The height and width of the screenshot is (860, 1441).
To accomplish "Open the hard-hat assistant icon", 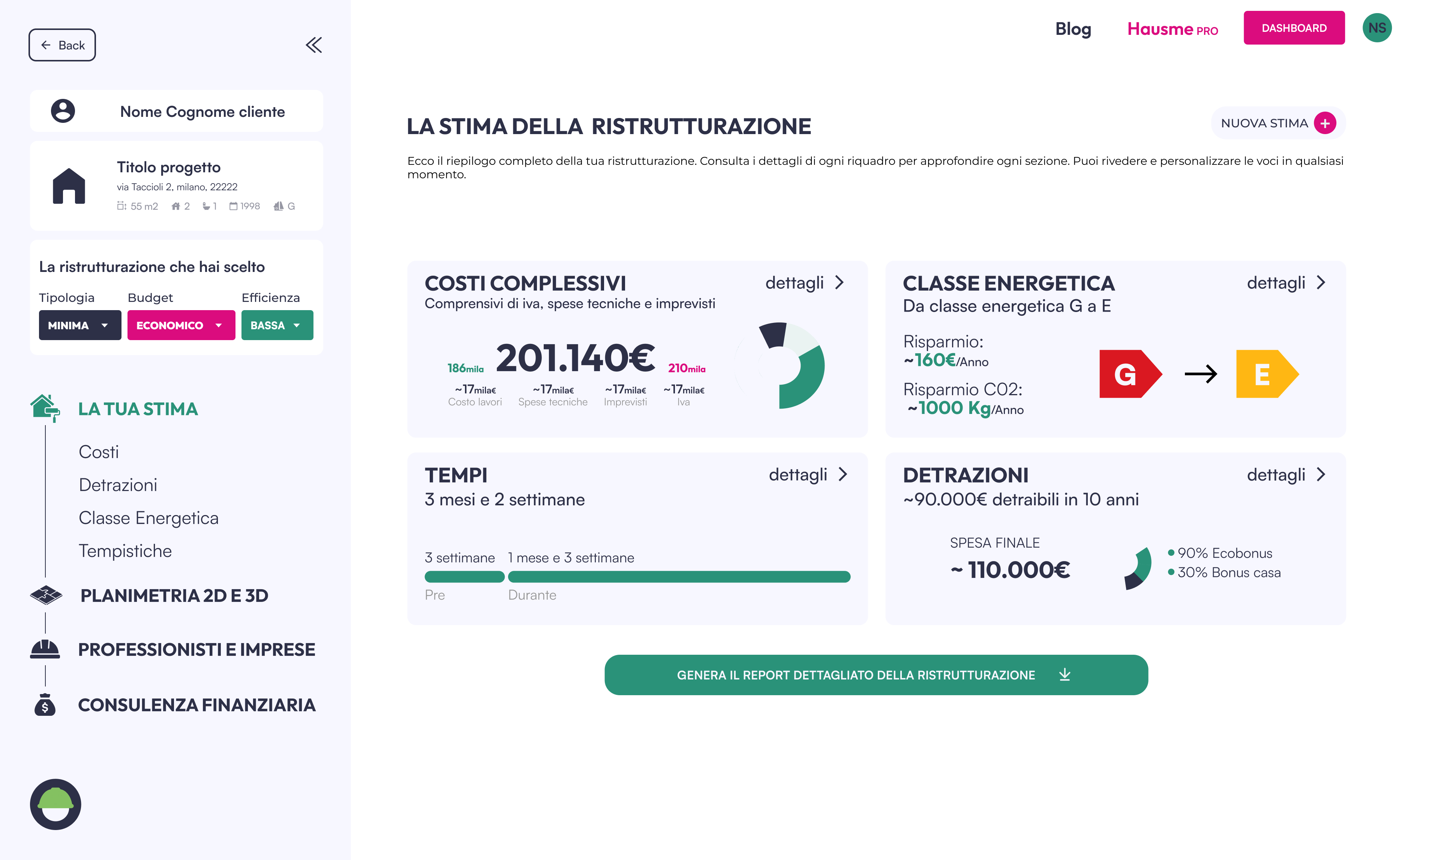I will [56, 804].
